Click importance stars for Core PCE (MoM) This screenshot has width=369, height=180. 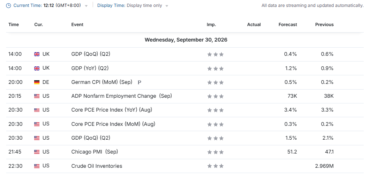point(215,124)
